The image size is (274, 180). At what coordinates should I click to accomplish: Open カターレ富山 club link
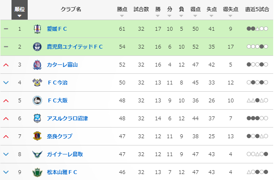click(x=62, y=65)
